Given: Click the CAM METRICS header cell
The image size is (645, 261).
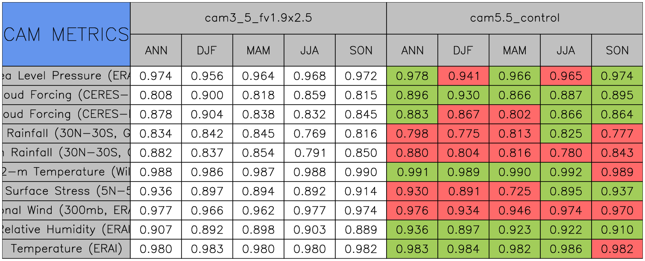Looking at the screenshot, I should pos(66,34).
